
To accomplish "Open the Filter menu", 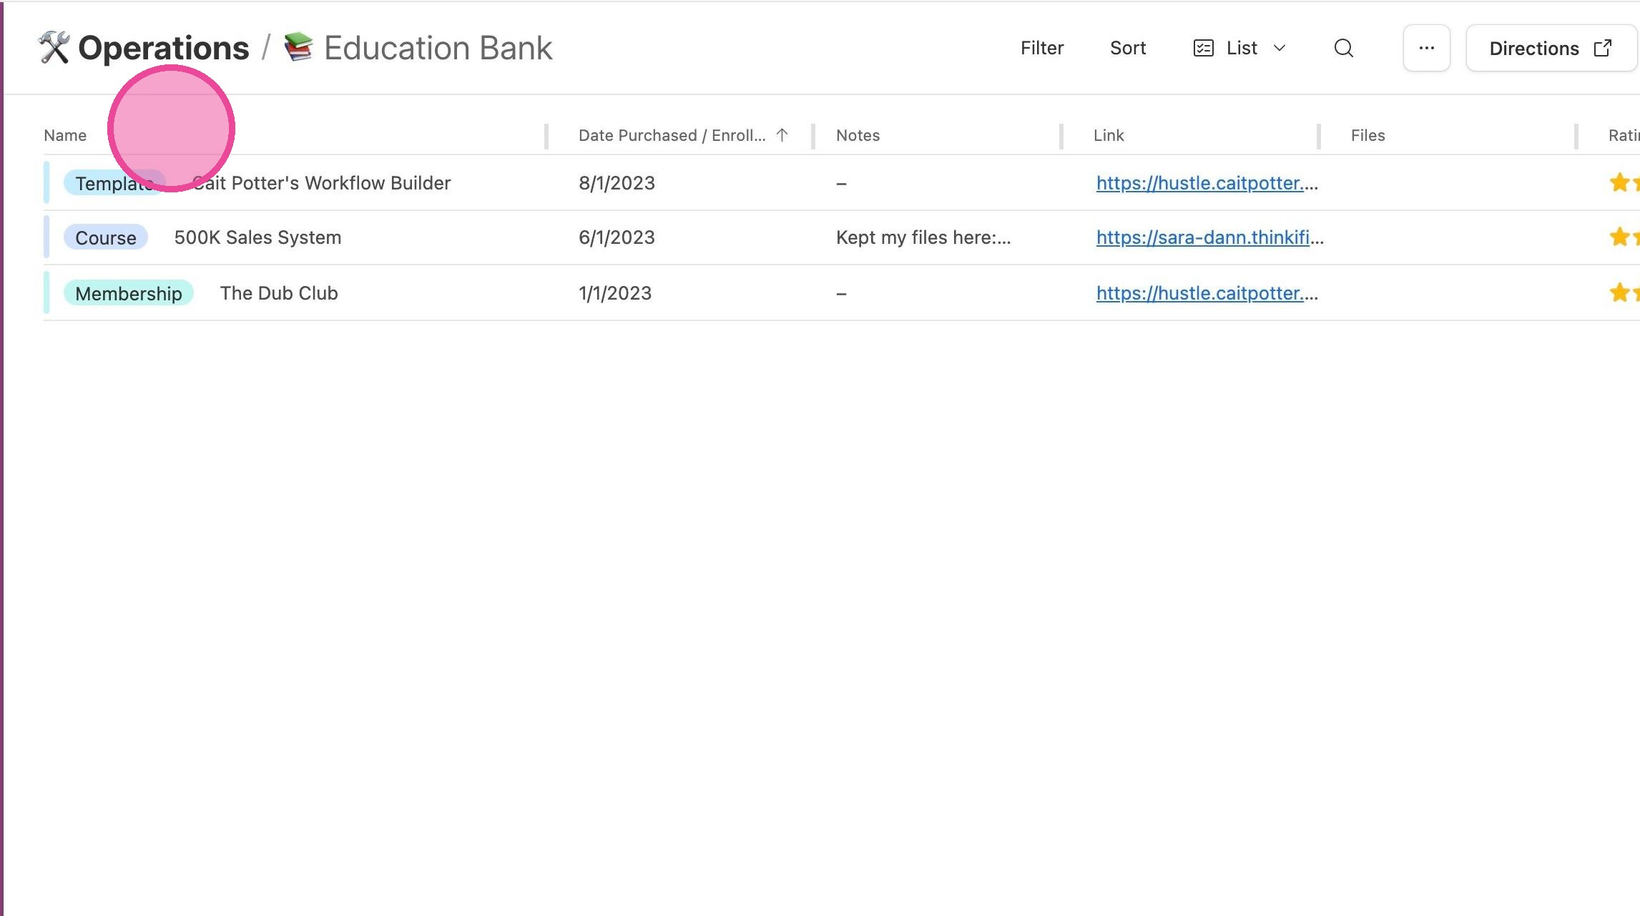I will [1042, 48].
